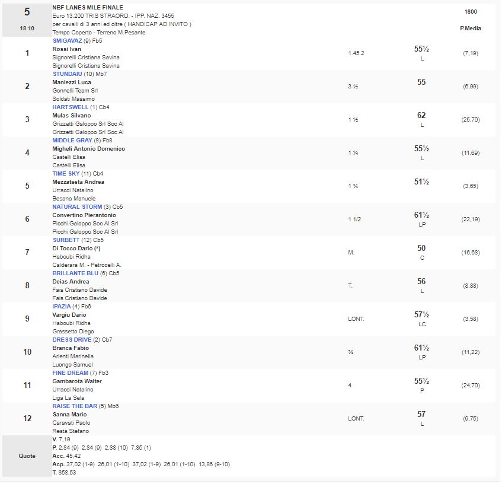Click the 1600 distance value
This screenshot has width=502, height=484.
[x=471, y=11]
